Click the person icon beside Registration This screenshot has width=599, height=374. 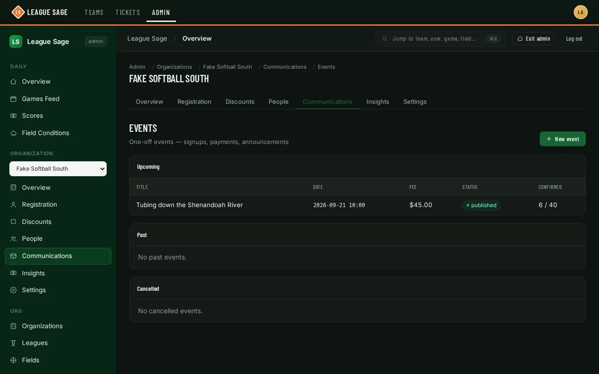(x=14, y=205)
